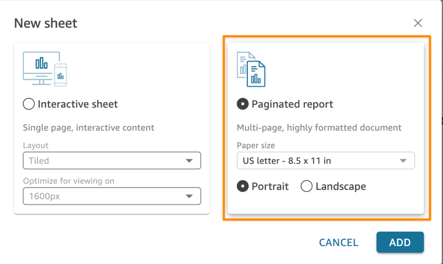Switch page orientation to Landscape

306,186
